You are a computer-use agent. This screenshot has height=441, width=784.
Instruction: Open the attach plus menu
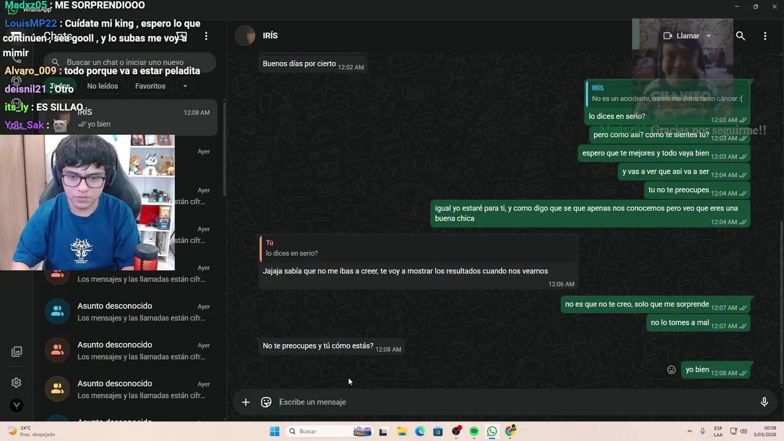[x=246, y=402]
